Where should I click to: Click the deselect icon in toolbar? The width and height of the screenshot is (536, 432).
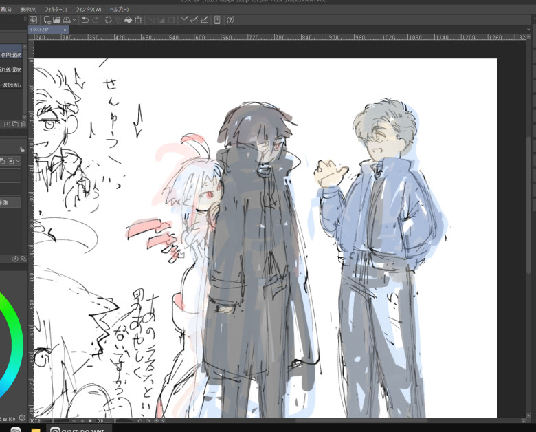pyautogui.click(x=150, y=20)
